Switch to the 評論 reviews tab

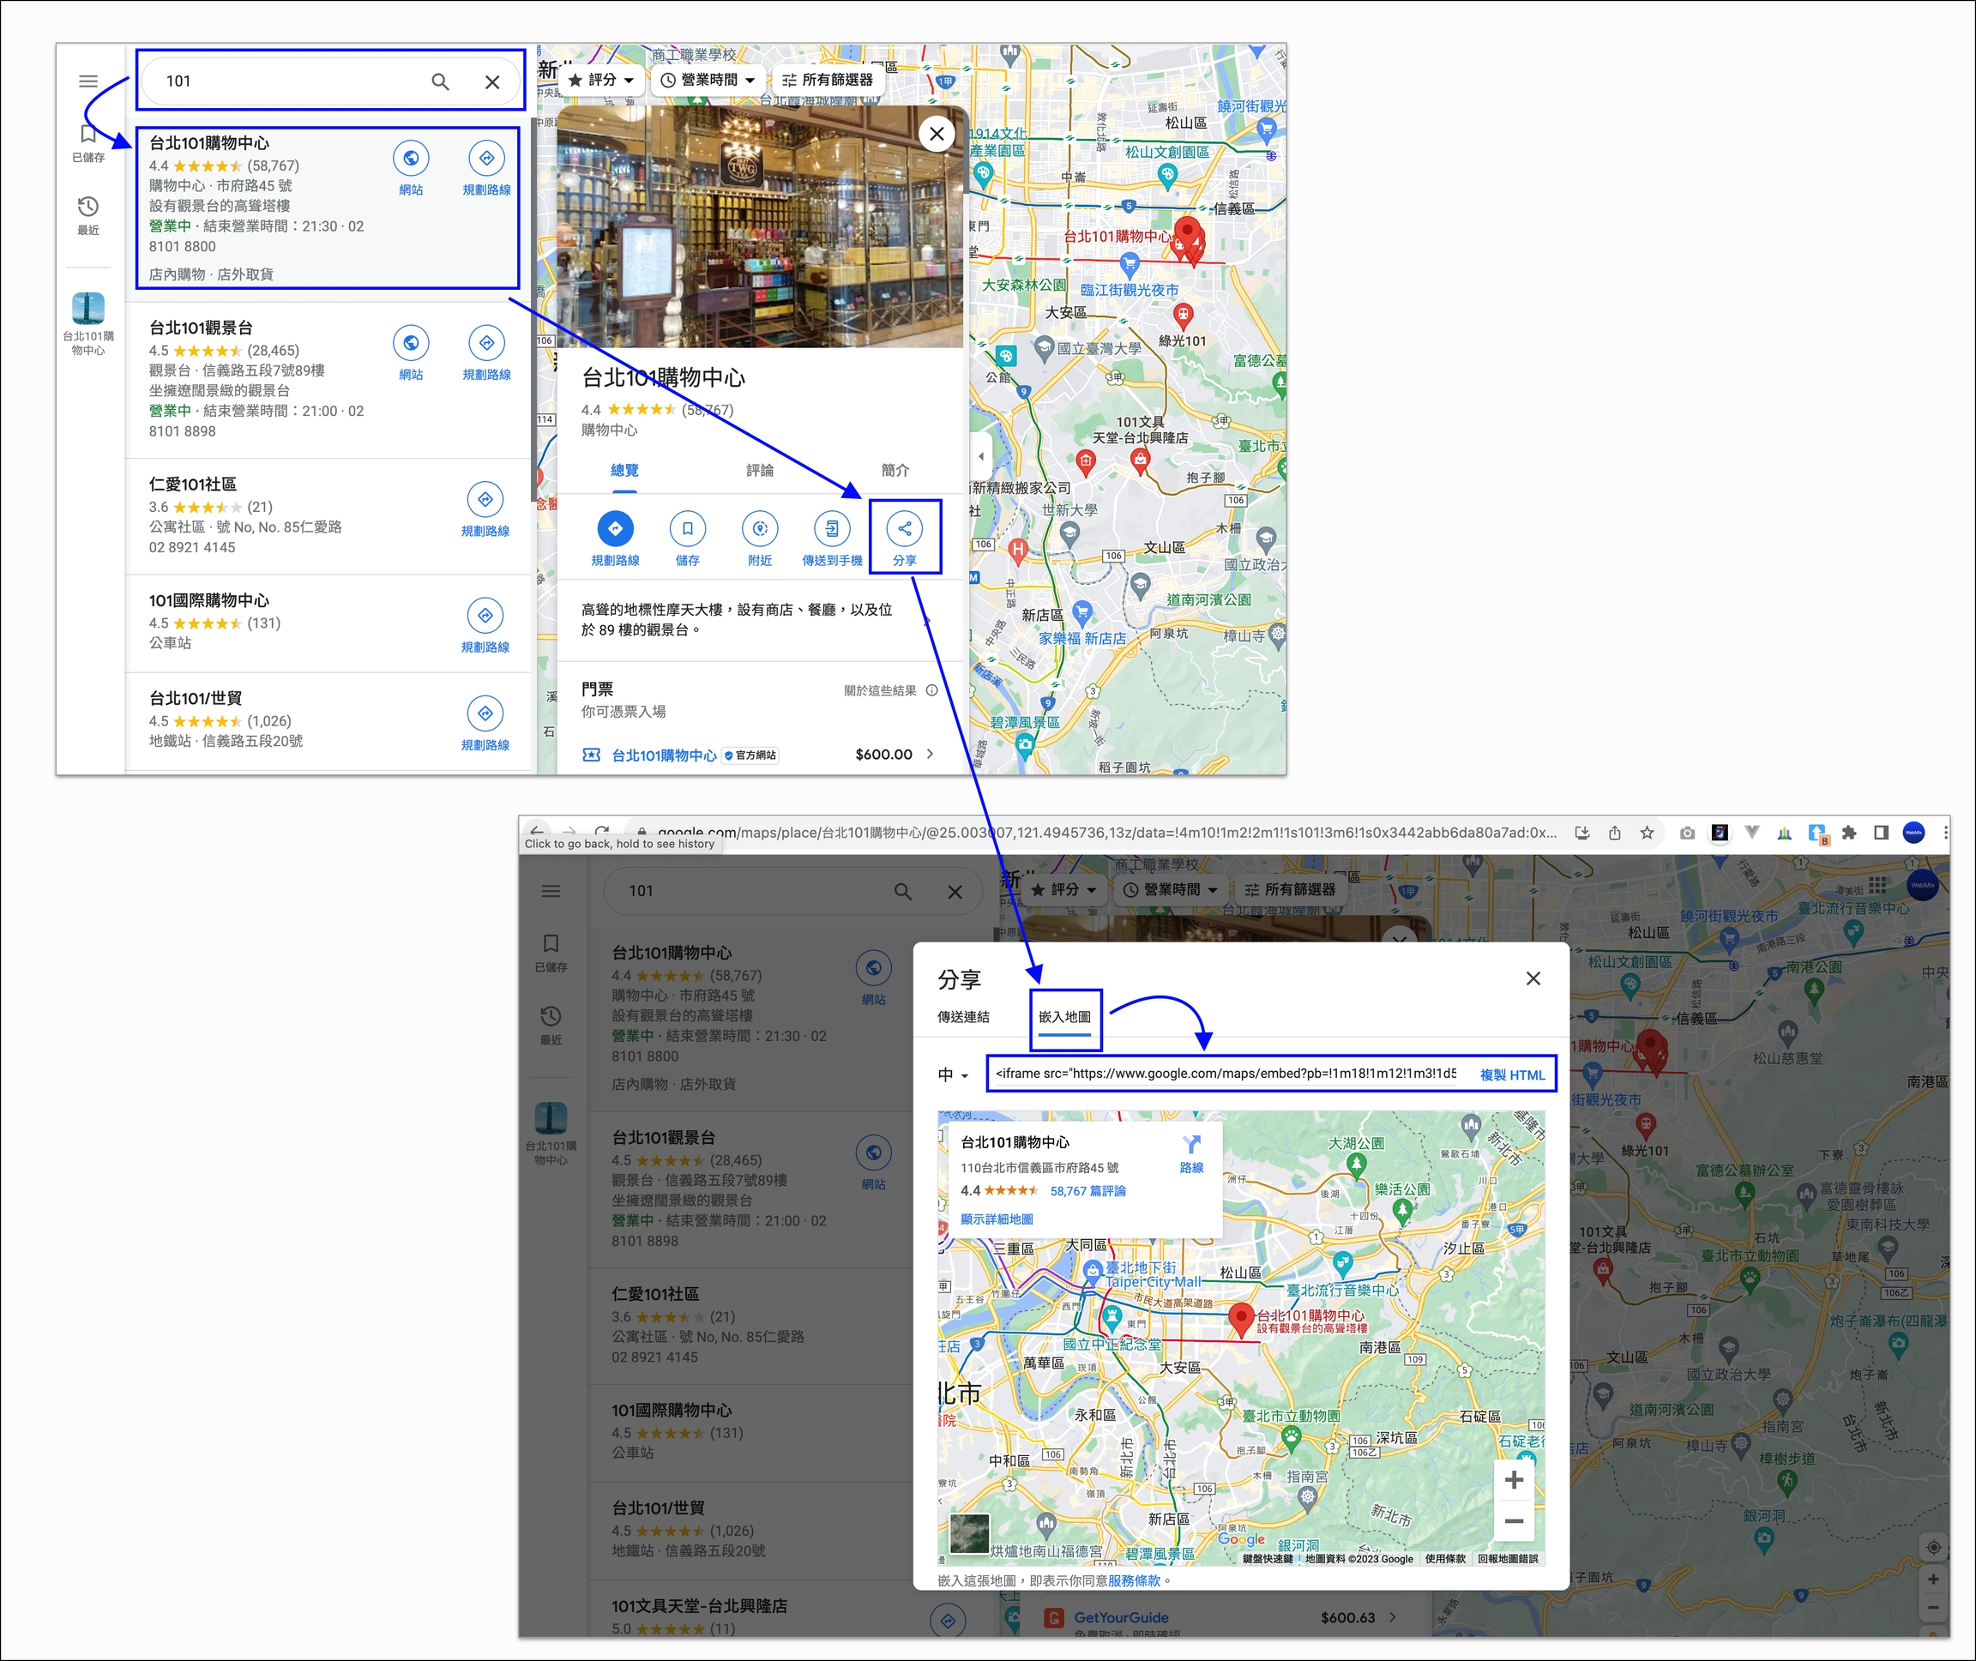(x=759, y=470)
